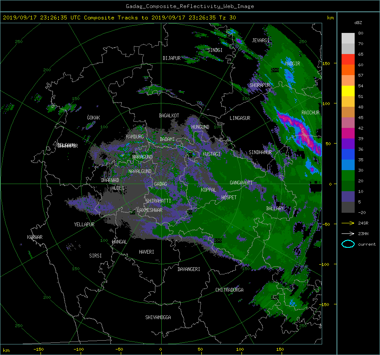Select the bright green 30 dBZ swatch
Viewport: 380px width, 355px height.
[348, 175]
